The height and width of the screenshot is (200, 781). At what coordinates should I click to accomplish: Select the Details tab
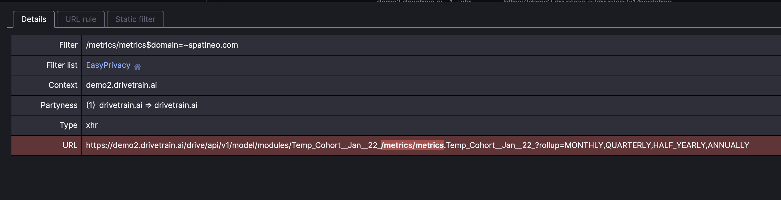click(33, 19)
